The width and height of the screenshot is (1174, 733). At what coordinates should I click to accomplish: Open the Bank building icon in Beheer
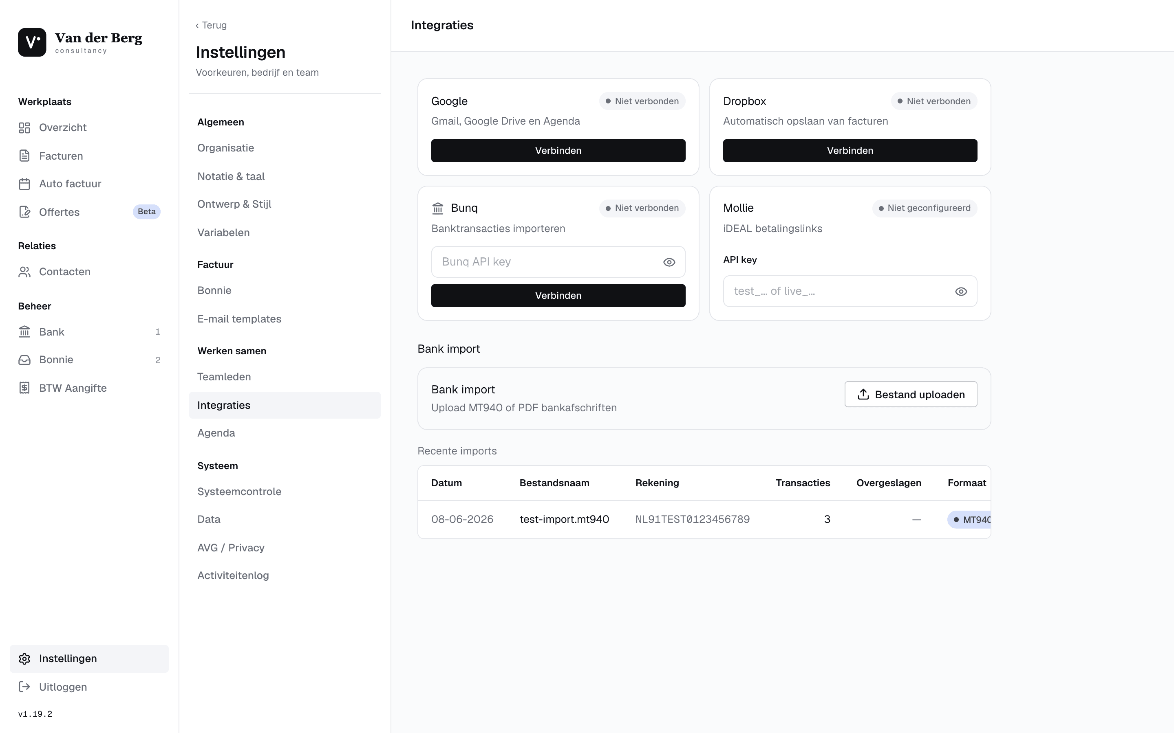point(24,331)
